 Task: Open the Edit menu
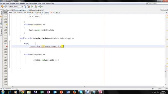pos(4,3)
